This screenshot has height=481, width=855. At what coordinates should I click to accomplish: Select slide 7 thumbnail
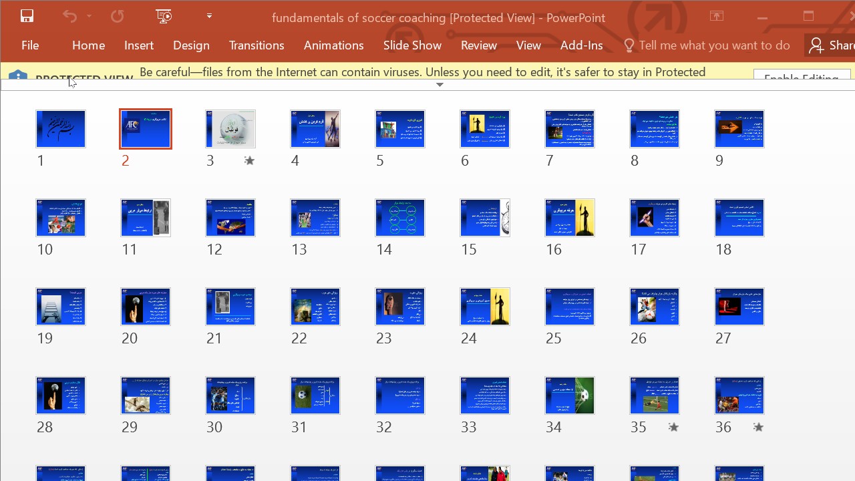pyautogui.click(x=570, y=129)
